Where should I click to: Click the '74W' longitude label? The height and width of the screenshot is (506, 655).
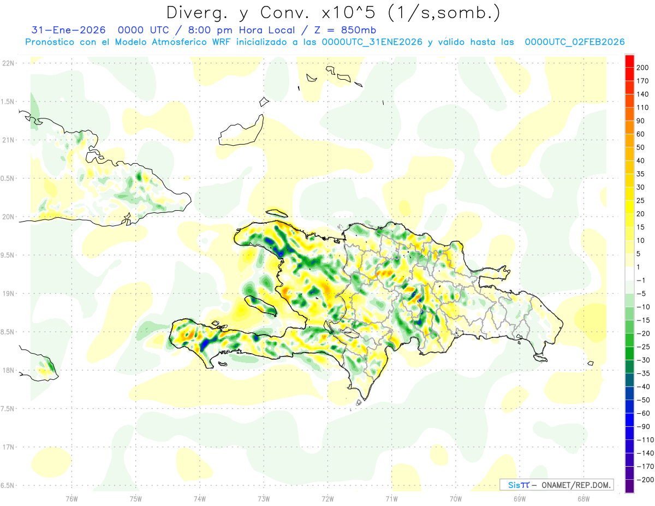[200, 498]
